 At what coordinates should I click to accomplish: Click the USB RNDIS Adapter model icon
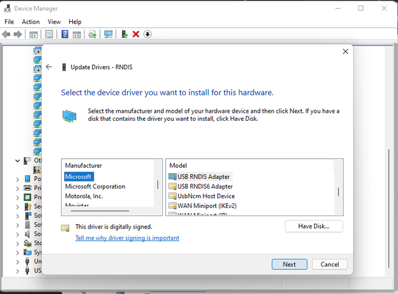point(173,176)
